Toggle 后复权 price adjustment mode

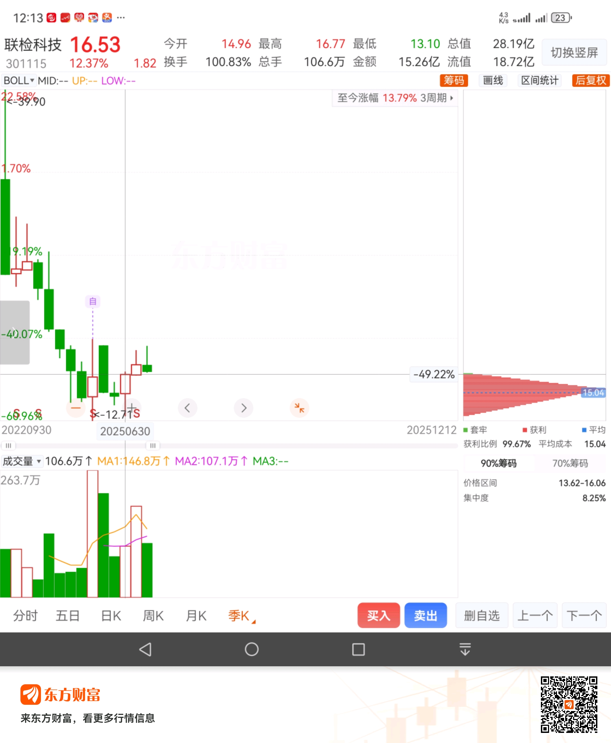click(x=590, y=81)
